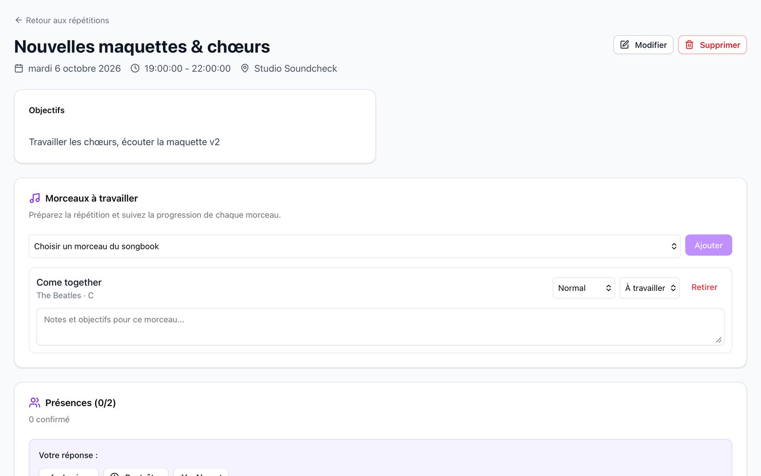Click the pencil edit icon in Modifier
The height and width of the screenshot is (476, 761).
[x=624, y=44]
